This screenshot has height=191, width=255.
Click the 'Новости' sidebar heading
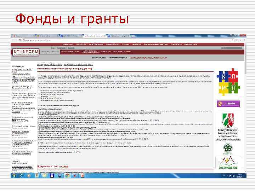point(16,161)
